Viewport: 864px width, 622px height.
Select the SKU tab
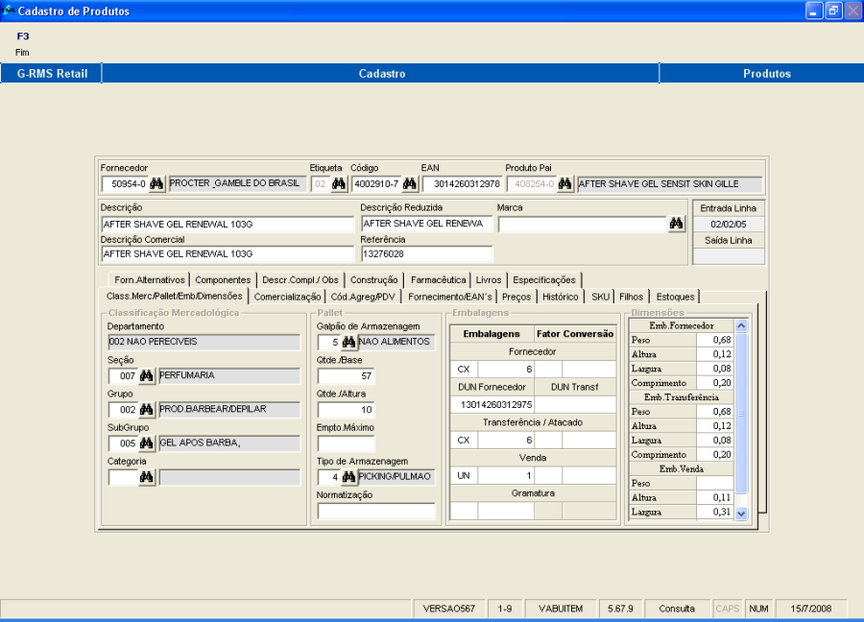pyautogui.click(x=600, y=297)
